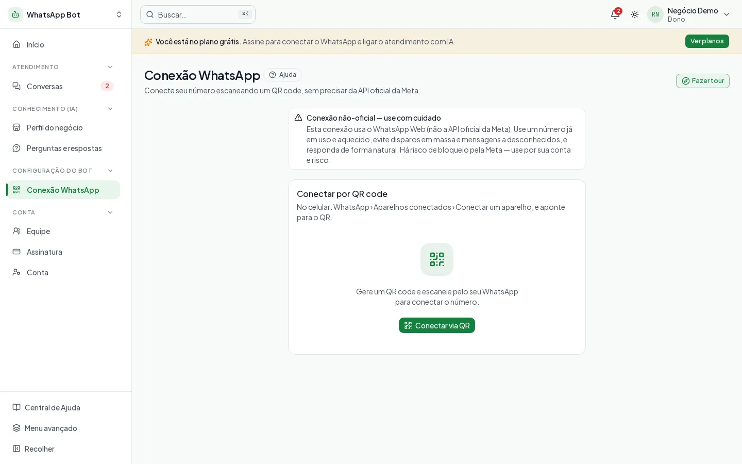The image size is (742, 464).
Task: Click the question bubble icon beside Perguntas e respostas
Action: (x=16, y=148)
